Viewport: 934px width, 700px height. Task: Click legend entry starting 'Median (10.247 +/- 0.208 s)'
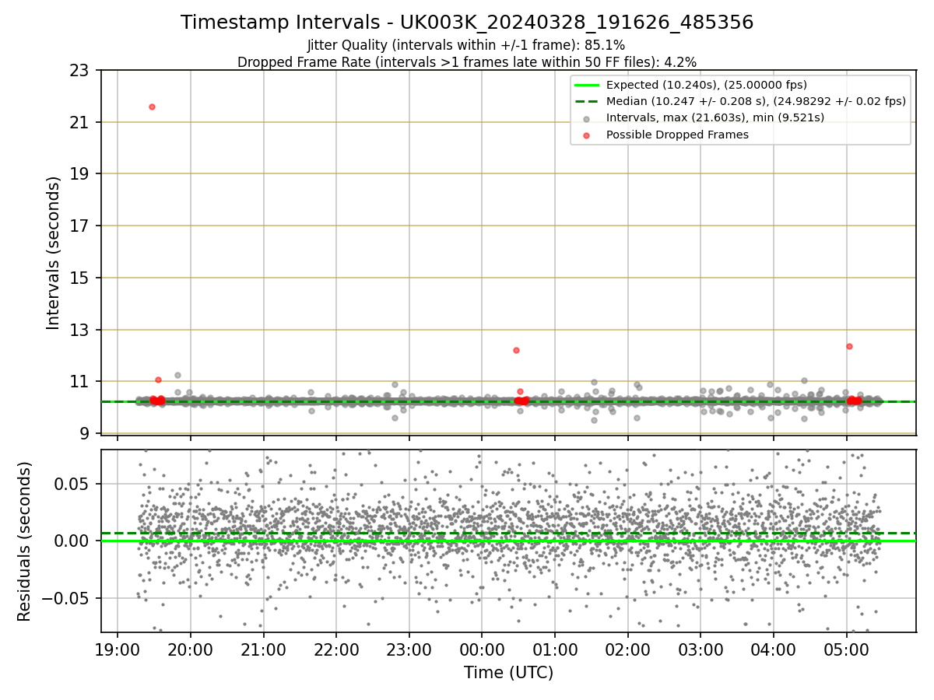(756, 101)
